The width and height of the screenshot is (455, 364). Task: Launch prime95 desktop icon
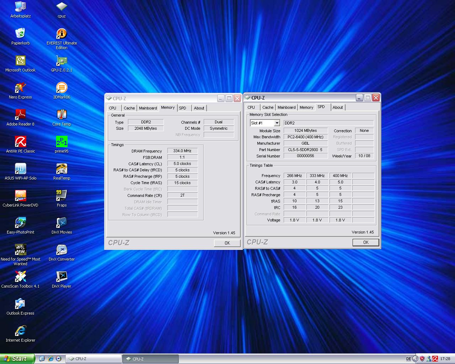click(61, 145)
